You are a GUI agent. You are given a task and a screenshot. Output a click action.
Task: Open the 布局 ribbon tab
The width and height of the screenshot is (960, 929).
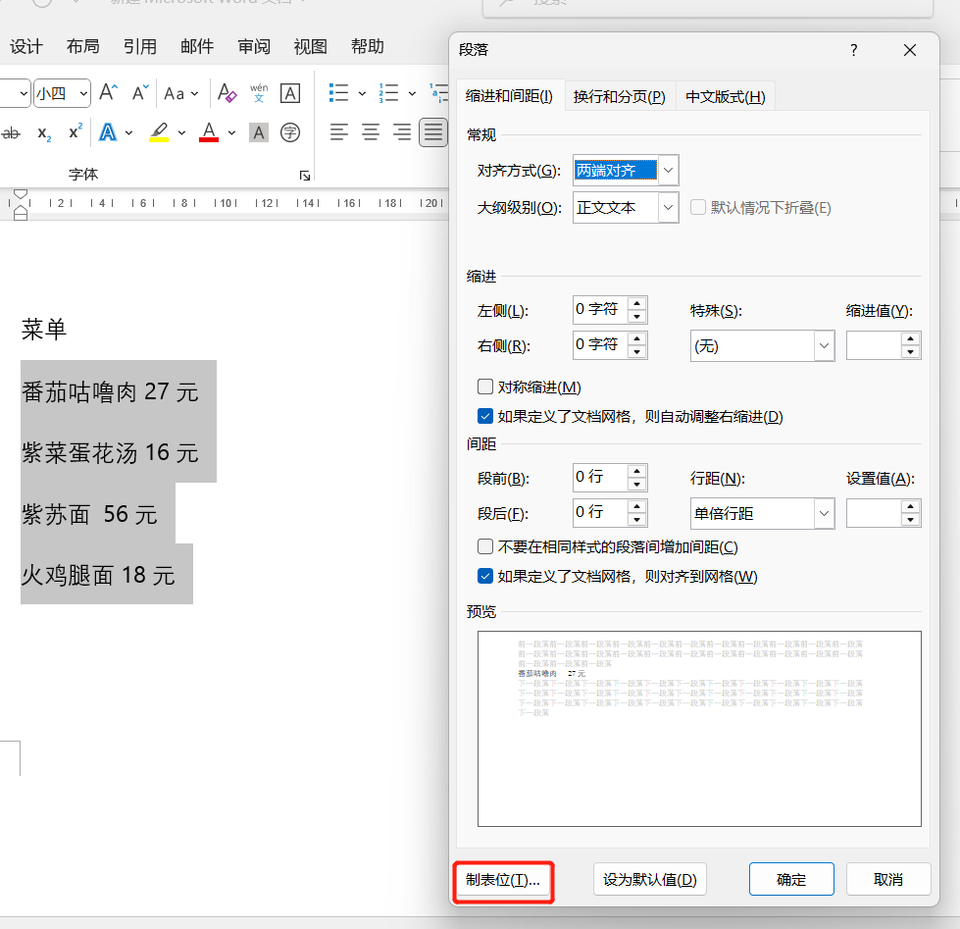[x=83, y=46]
